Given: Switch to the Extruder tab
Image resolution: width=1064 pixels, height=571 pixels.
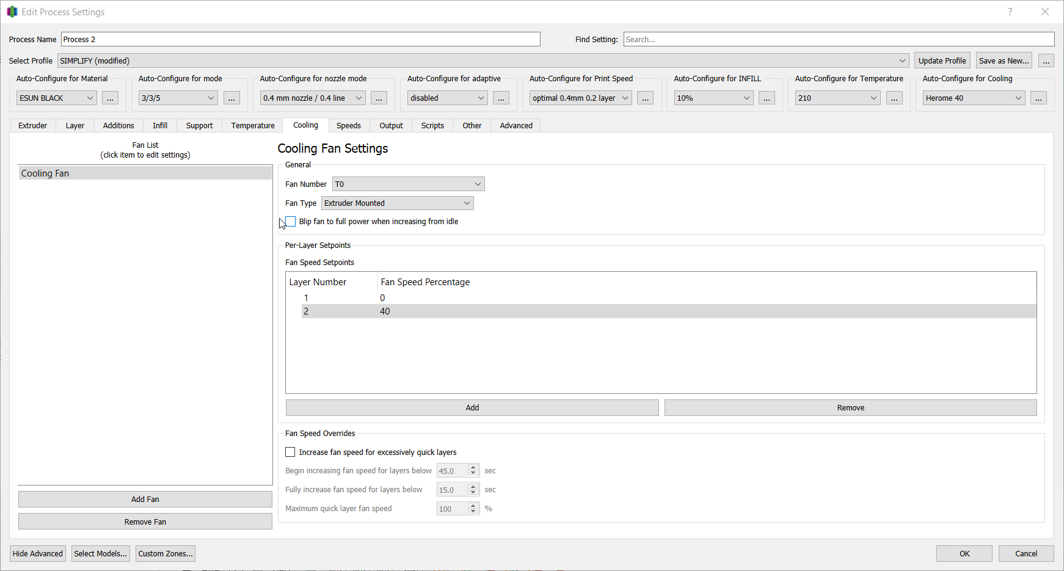Looking at the screenshot, I should pos(33,125).
